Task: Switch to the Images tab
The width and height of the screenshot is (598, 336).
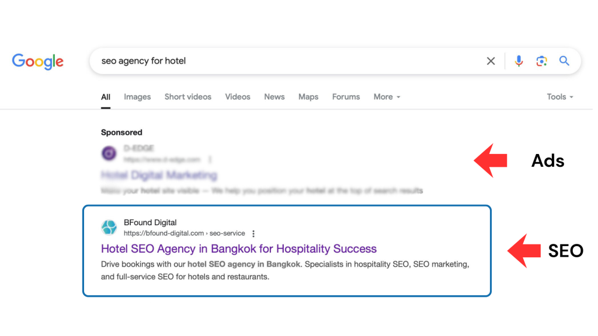Action: coord(137,97)
